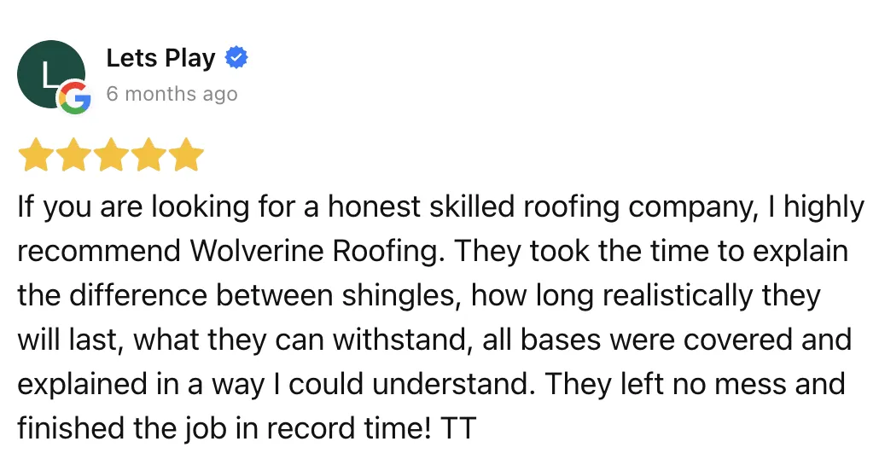
Task: Click the 6 months ago timestamp
Action: [172, 94]
